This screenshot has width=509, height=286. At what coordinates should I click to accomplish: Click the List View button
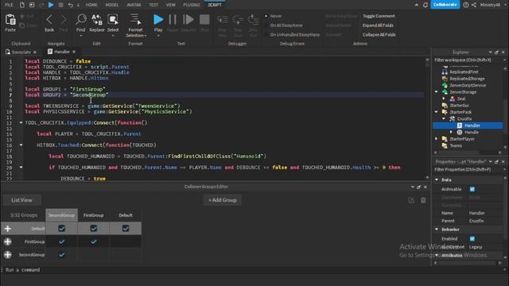tap(22, 200)
